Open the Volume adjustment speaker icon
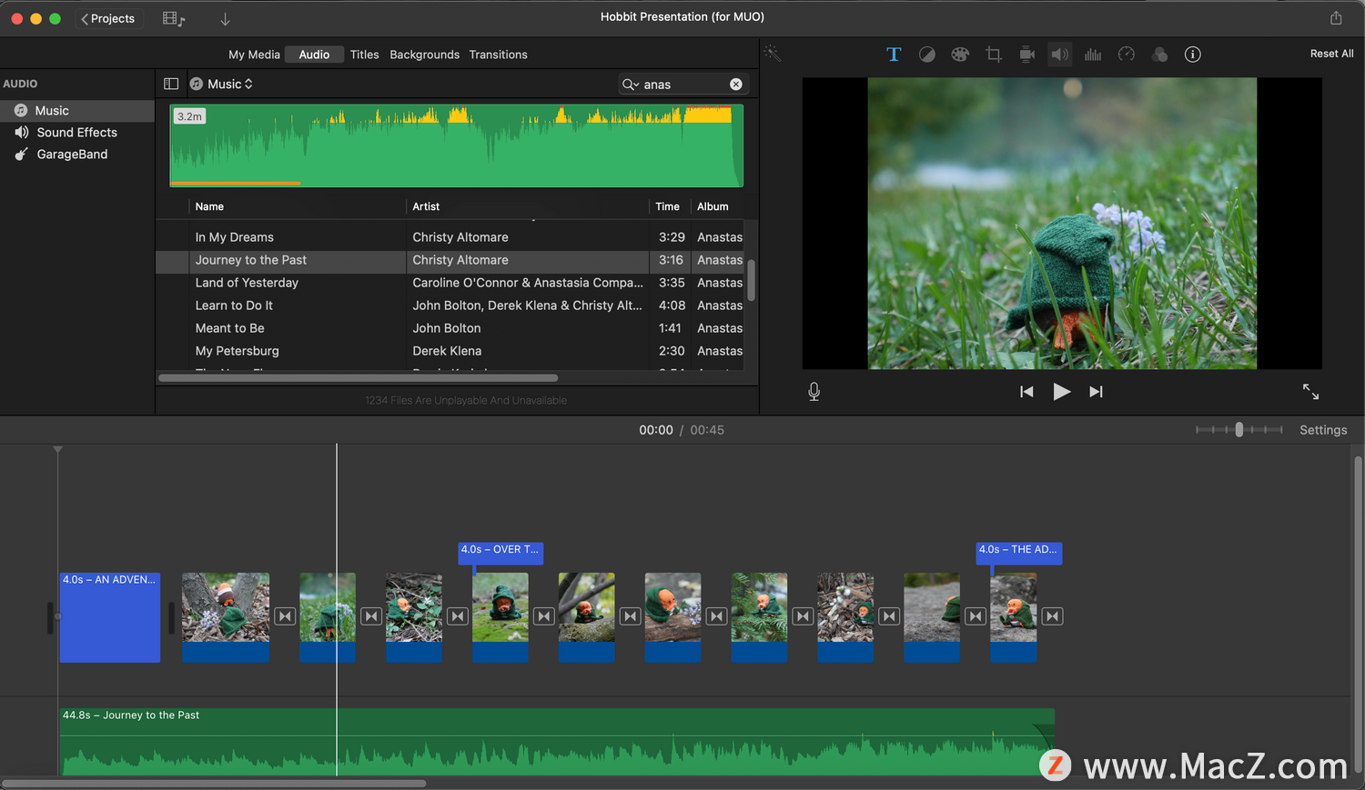Screen dimensions: 1365x790 1060,55
